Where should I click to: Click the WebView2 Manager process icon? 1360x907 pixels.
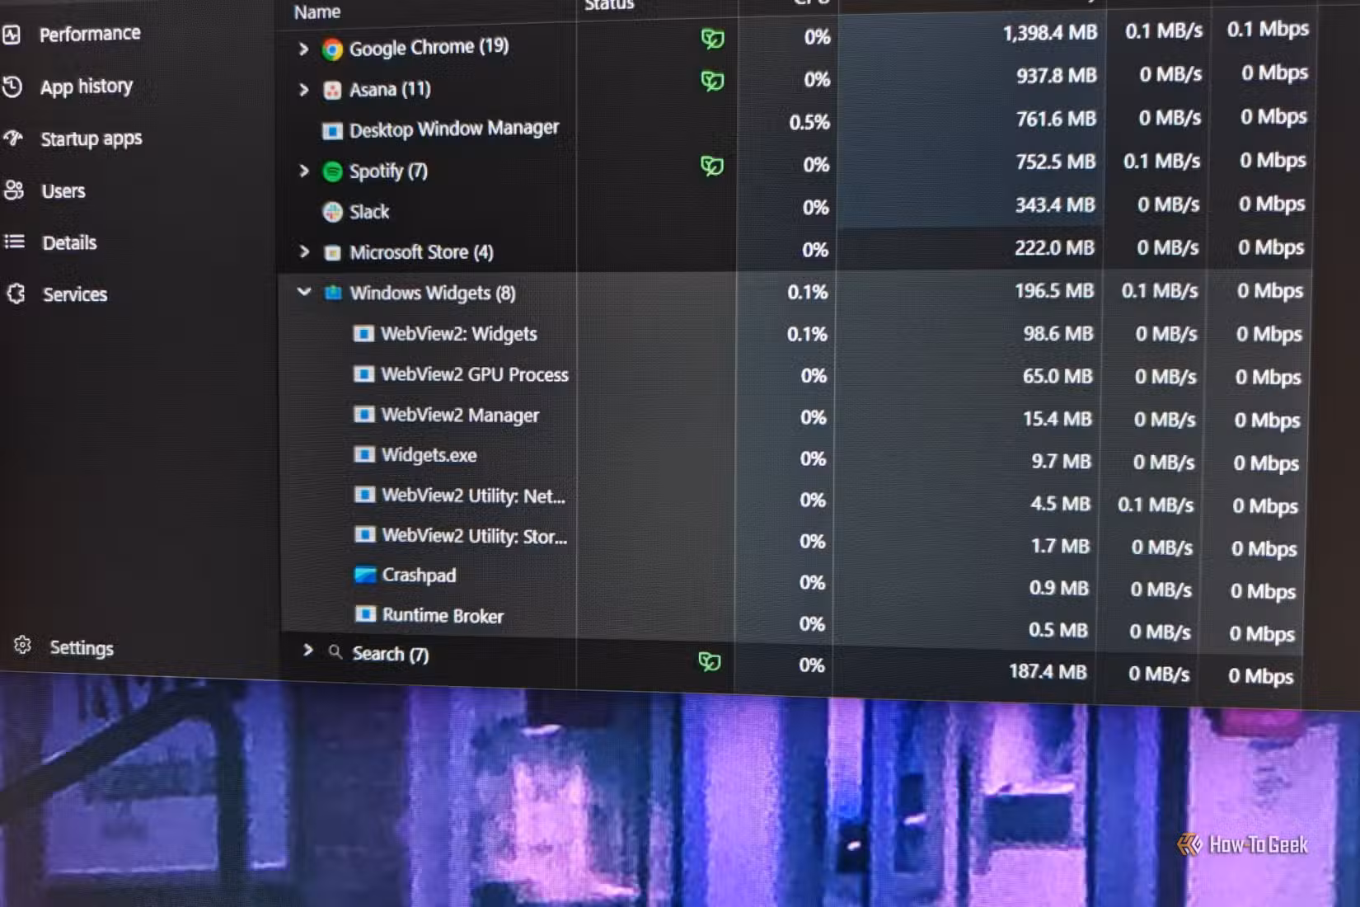click(x=363, y=415)
